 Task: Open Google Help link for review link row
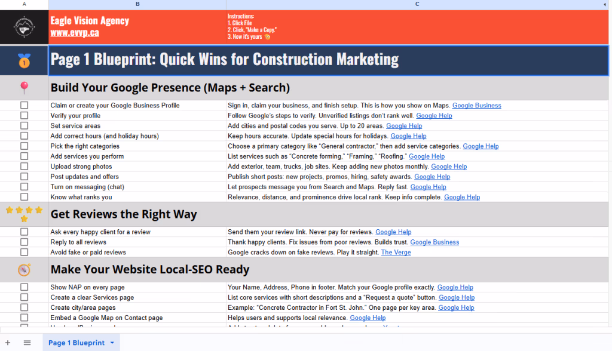click(x=393, y=232)
